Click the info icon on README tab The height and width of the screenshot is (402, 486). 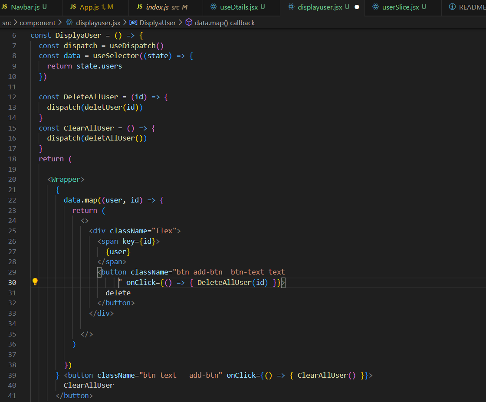tap(452, 7)
